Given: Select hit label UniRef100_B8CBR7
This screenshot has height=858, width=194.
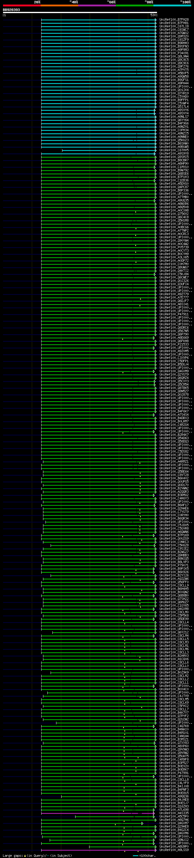Looking at the screenshot, I should tap(174, 160).
